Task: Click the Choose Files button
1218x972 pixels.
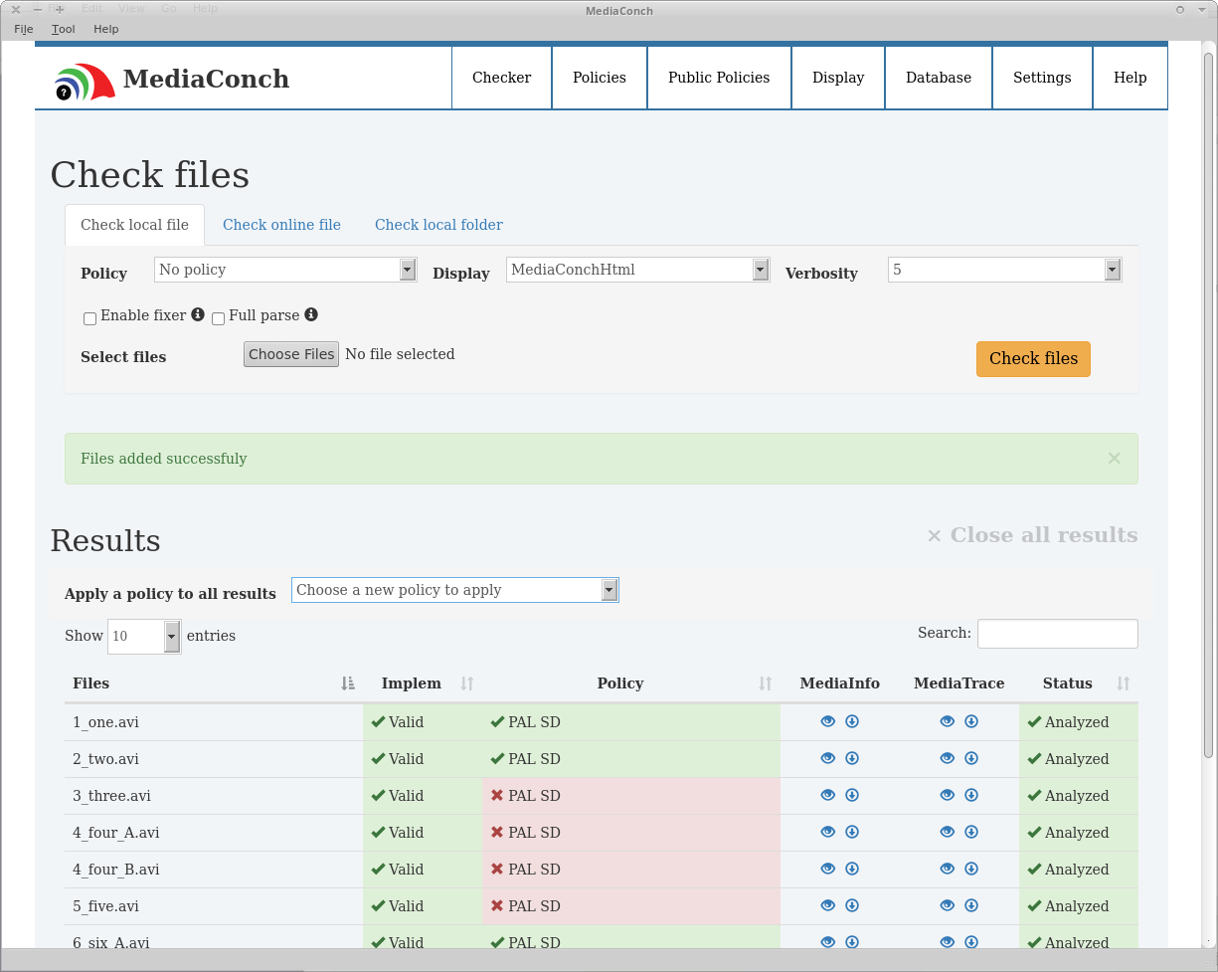Action: coord(291,354)
